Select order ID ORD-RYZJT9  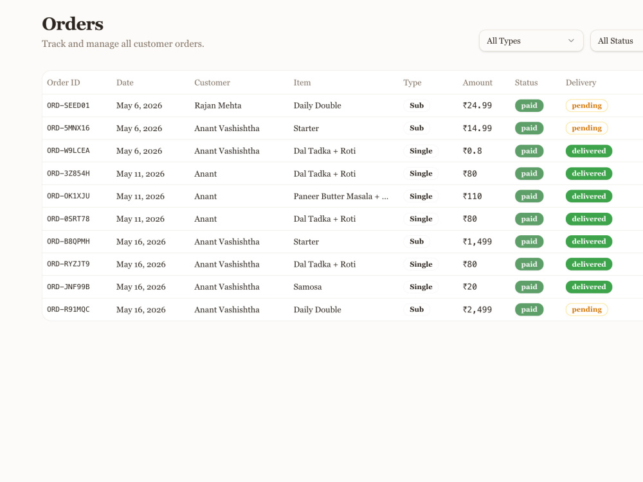pos(68,264)
